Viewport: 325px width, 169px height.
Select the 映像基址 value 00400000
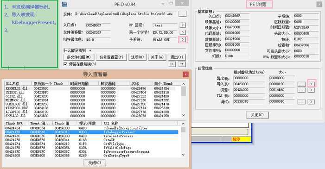pyautogui.click(x=237, y=22)
